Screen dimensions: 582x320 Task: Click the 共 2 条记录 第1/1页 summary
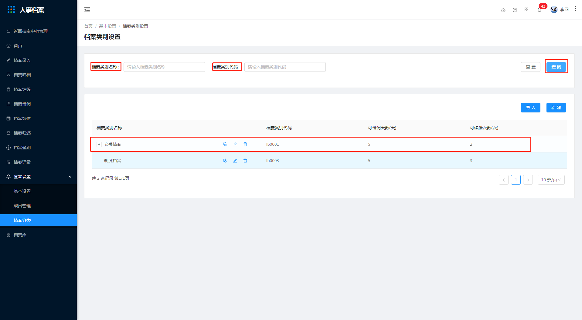point(111,178)
